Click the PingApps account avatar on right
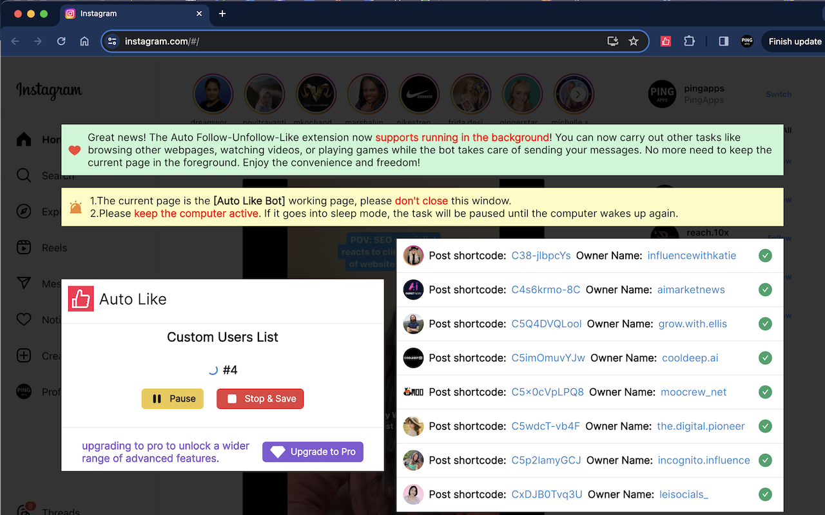This screenshot has height=515, width=825. [x=662, y=94]
